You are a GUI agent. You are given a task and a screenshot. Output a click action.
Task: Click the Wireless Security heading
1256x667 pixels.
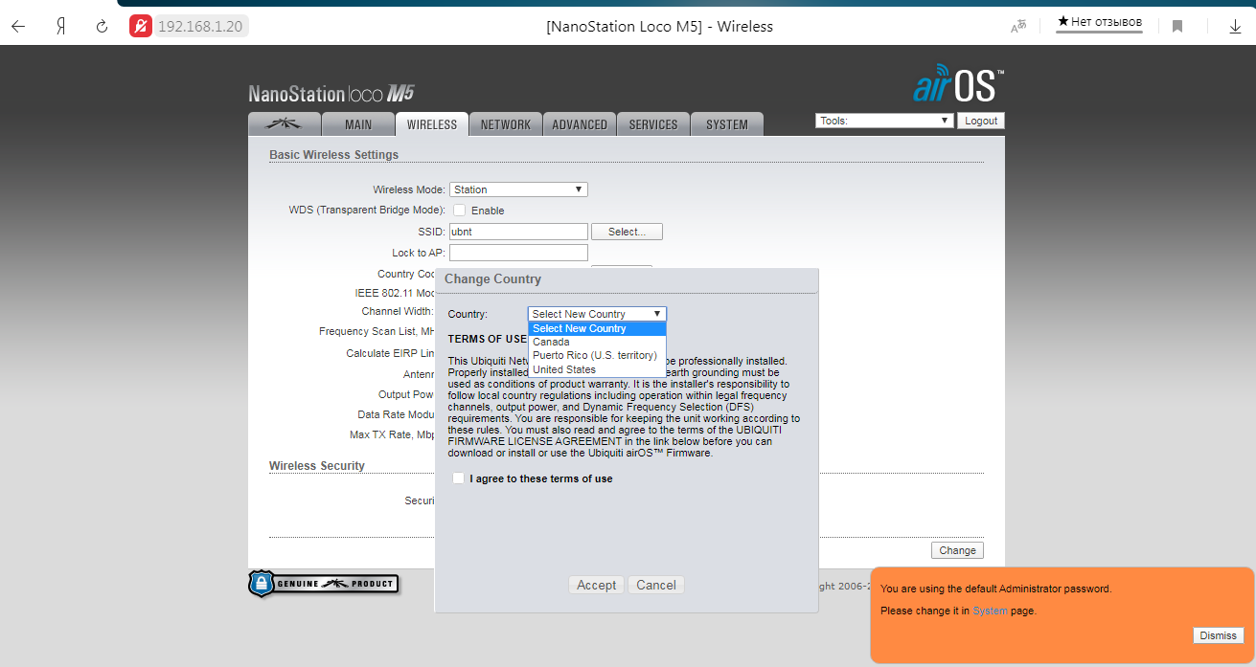(x=317, y=466)
